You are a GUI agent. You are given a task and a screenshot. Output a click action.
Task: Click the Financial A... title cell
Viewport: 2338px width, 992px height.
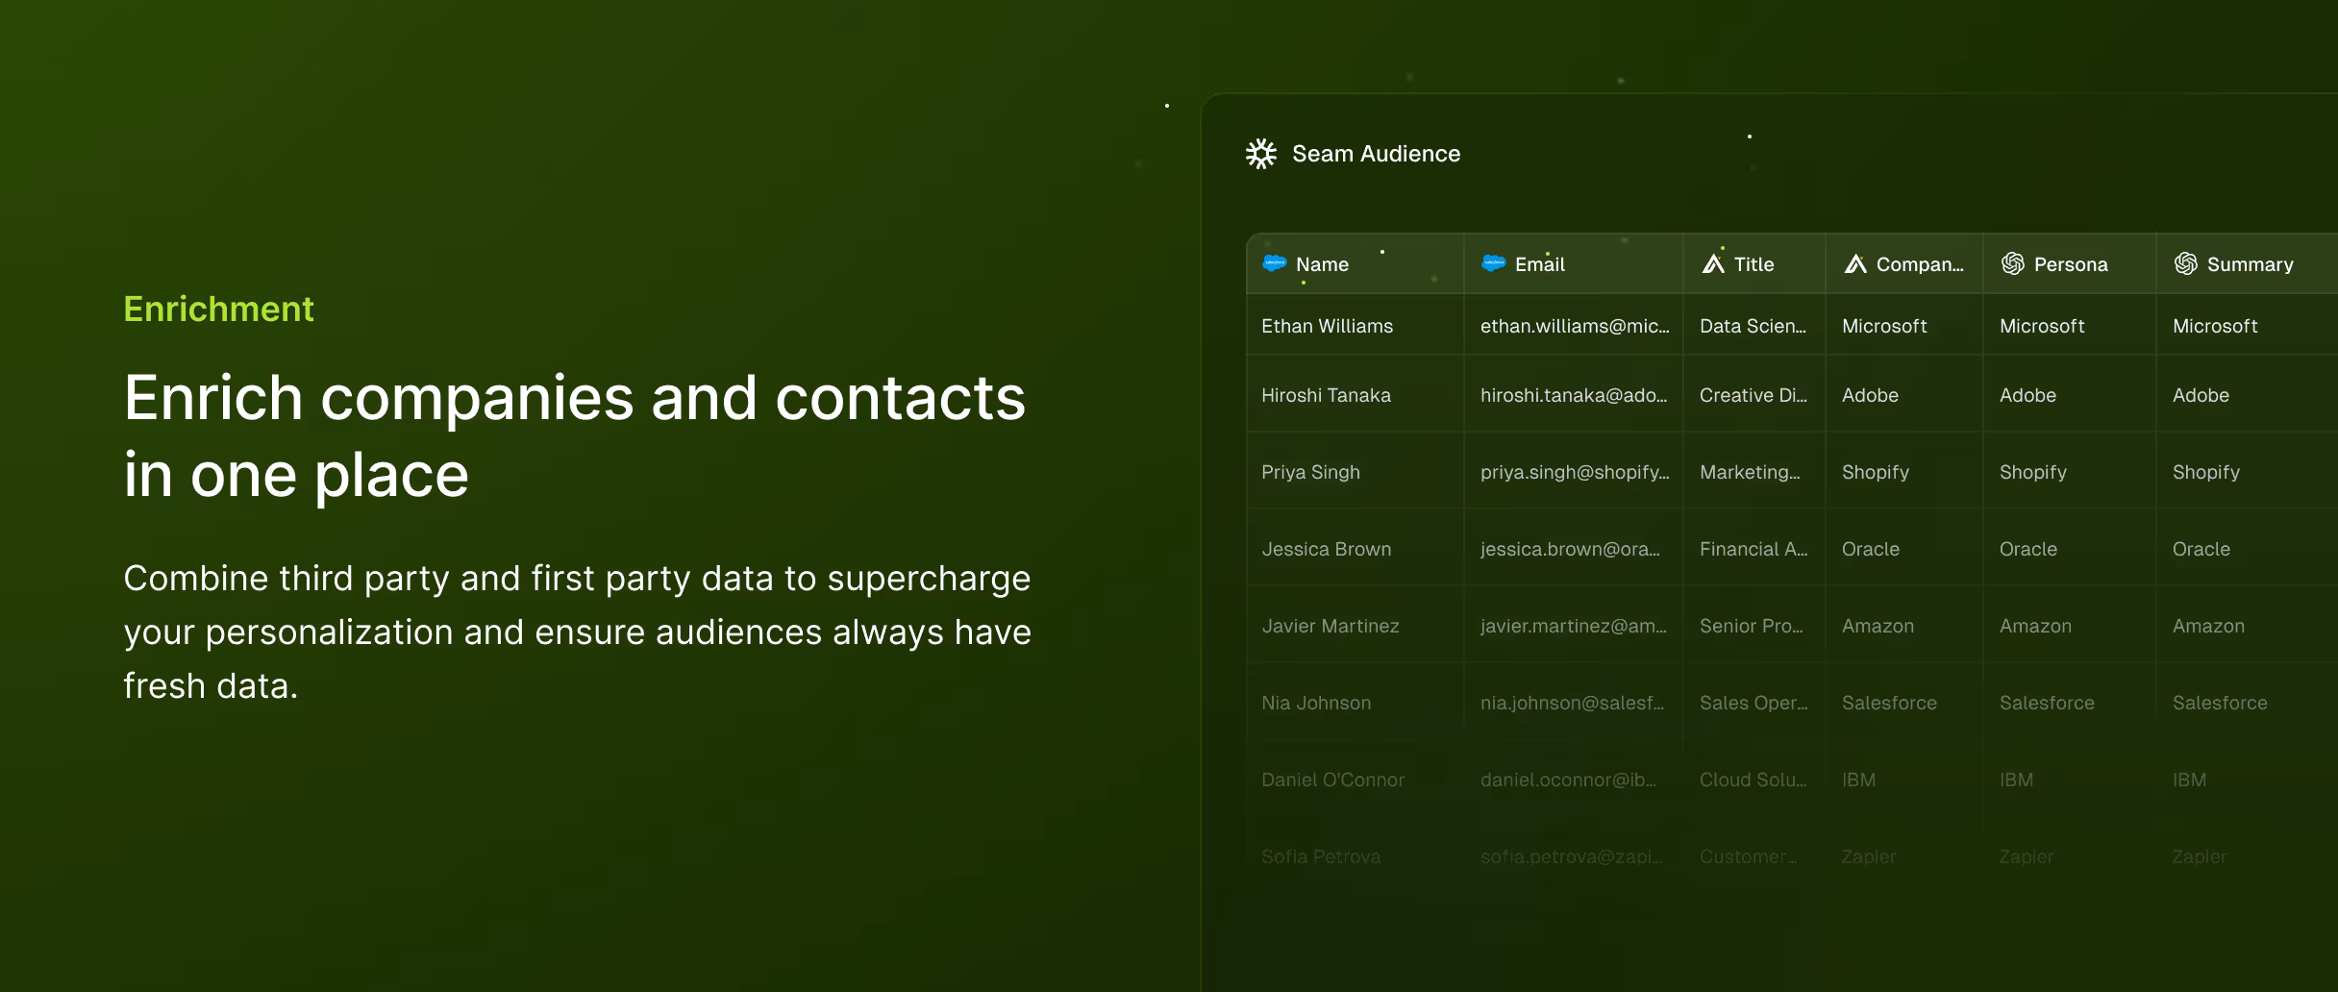(x=1754, y=549)
